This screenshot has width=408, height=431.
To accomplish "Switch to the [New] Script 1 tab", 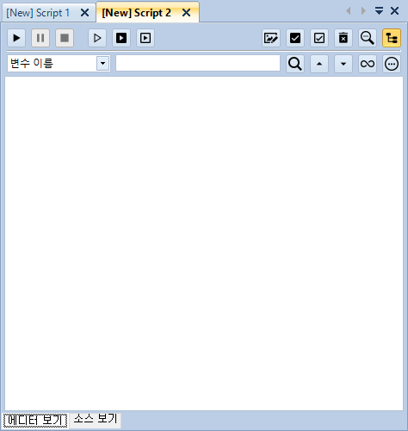I will [x=38, y=13].
